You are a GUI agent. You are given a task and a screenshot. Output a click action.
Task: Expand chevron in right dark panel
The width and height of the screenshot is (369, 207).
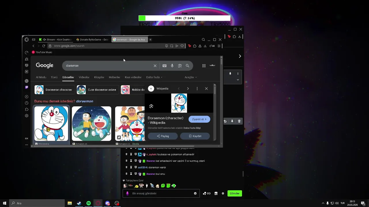pos(238,80)
